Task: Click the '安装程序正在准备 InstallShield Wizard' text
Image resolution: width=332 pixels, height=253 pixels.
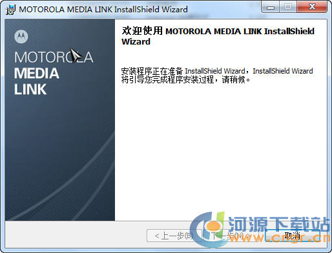Action: [183, 71]
